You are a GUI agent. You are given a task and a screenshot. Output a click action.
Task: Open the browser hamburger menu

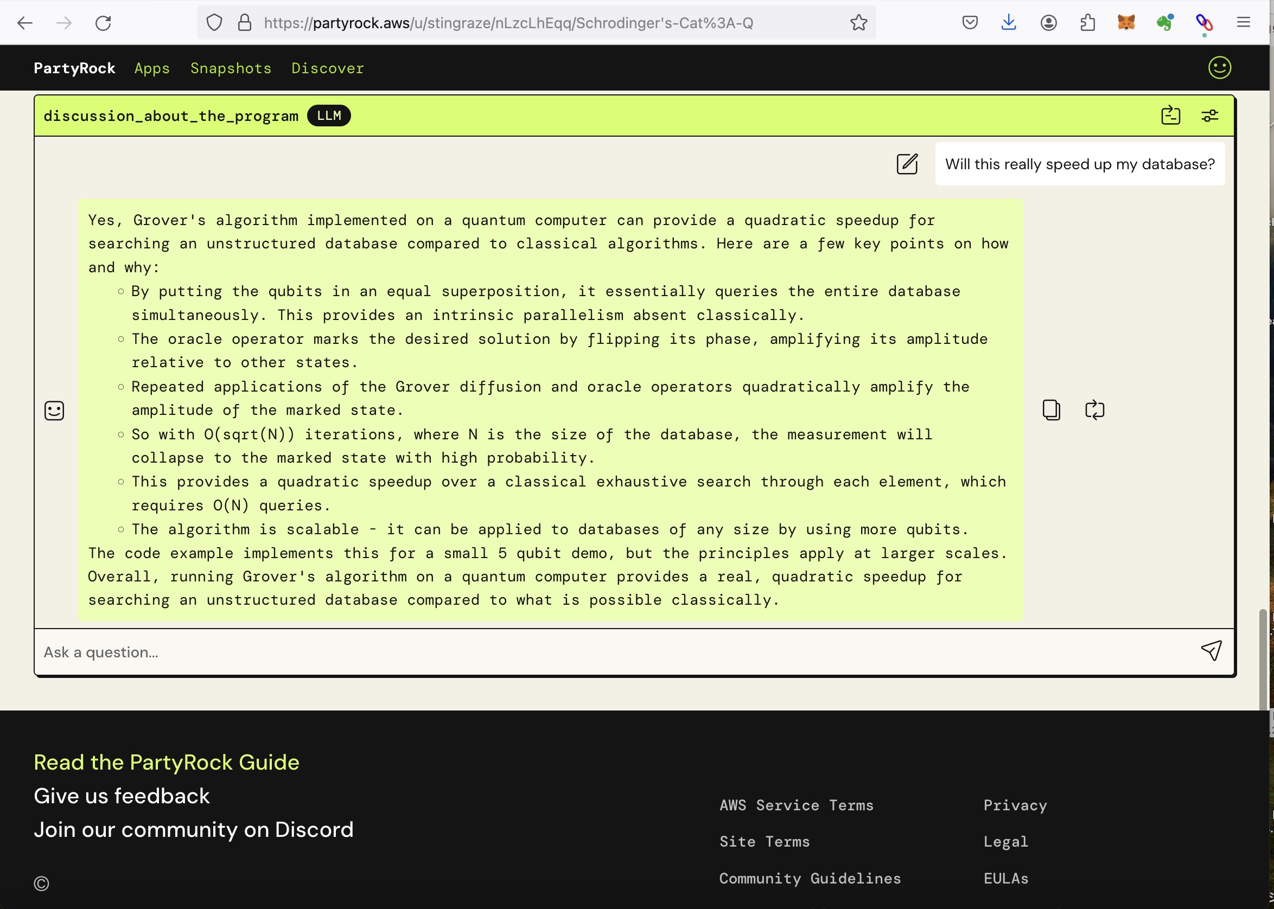(1243, 23)
